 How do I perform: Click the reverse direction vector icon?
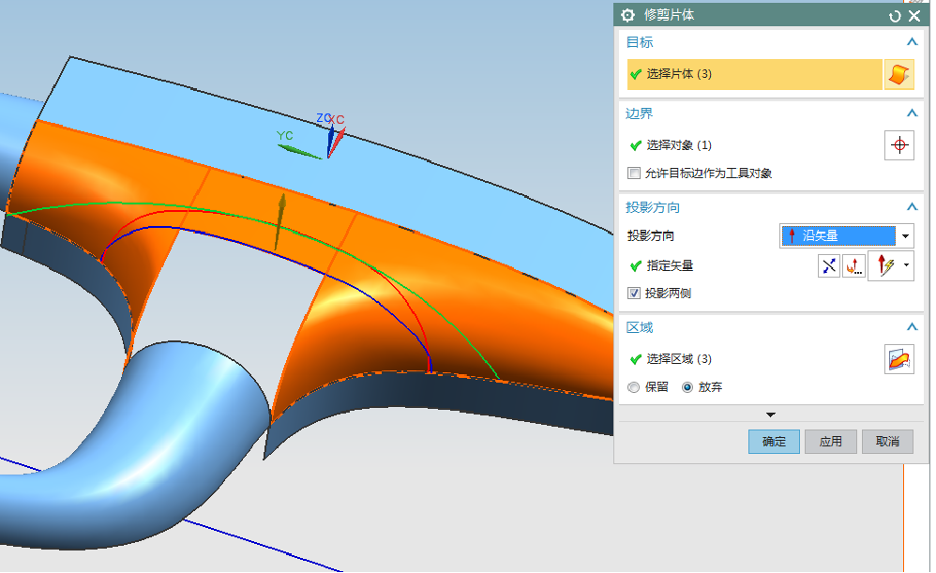(x=829, y=266)
